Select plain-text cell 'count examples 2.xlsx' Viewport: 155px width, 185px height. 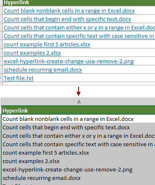click(78, 161)
